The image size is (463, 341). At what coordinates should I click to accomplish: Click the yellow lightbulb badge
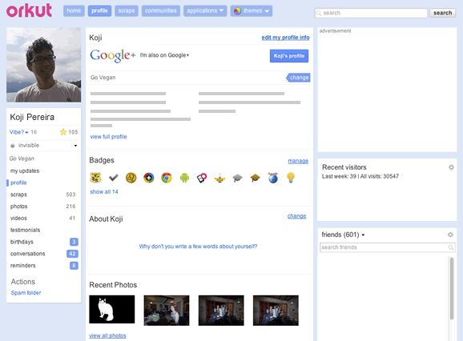tap(291, 178)
